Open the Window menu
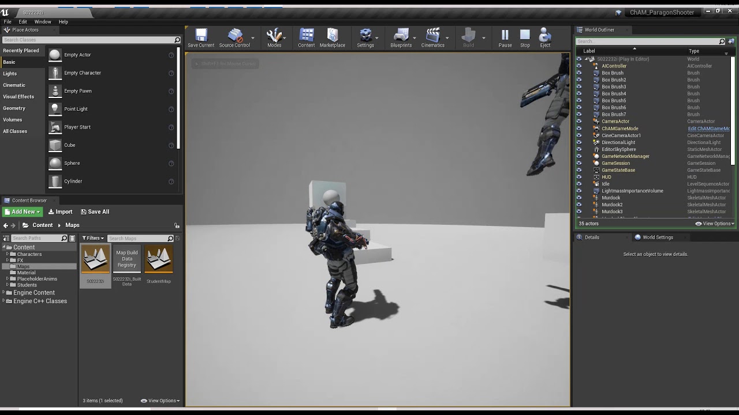 43,22
